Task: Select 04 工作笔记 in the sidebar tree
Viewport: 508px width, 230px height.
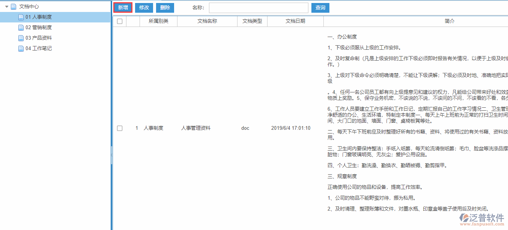Action: pyautogui.click(x=39, y=48)
